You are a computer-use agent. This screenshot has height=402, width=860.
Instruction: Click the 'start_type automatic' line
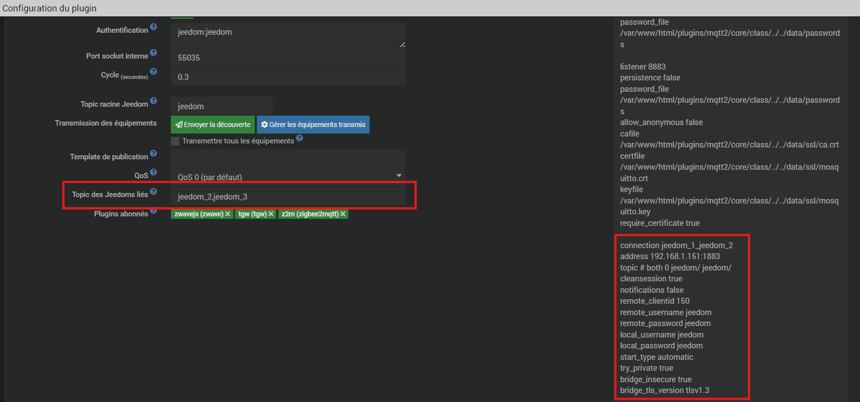(656, 357)
